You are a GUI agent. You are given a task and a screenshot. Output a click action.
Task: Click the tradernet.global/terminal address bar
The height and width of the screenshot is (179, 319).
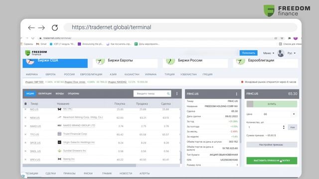click(x=180, y=27)
